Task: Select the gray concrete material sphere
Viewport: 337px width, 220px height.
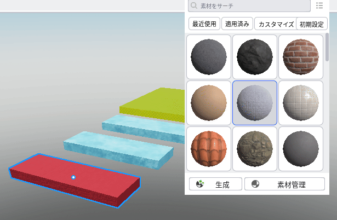Action: [209, 57]
